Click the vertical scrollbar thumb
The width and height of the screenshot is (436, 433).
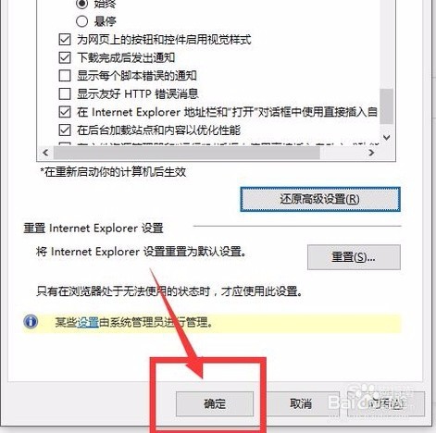click(387, 106)
